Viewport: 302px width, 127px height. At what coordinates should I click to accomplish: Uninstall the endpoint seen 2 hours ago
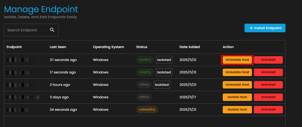pos(268,85)
